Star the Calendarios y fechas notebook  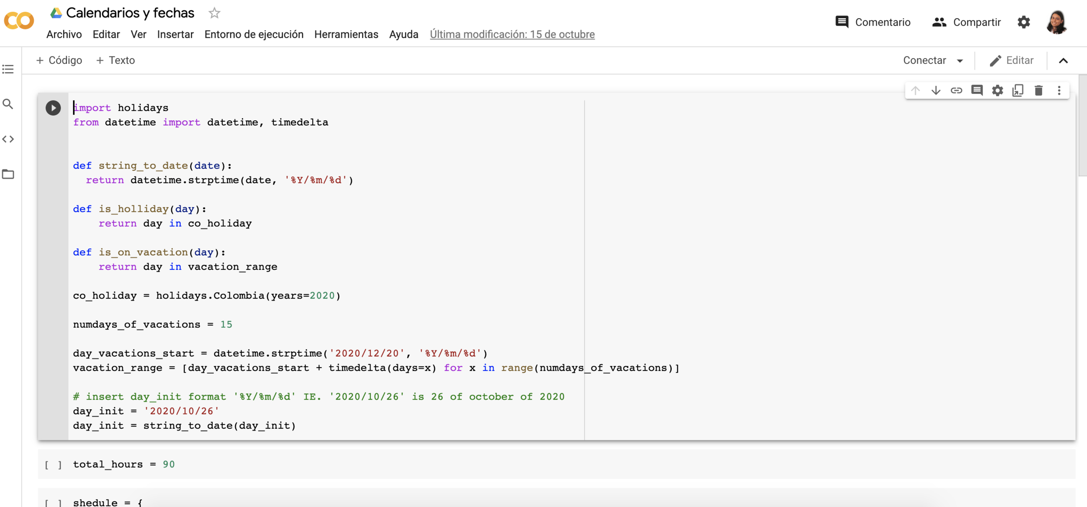tap(214, 13)
